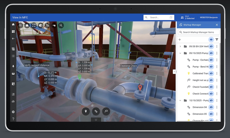The height and width of the screenshot is (138, 230).
Task: Click the callout annotation button at bottom
Action: tap(106, 111)
